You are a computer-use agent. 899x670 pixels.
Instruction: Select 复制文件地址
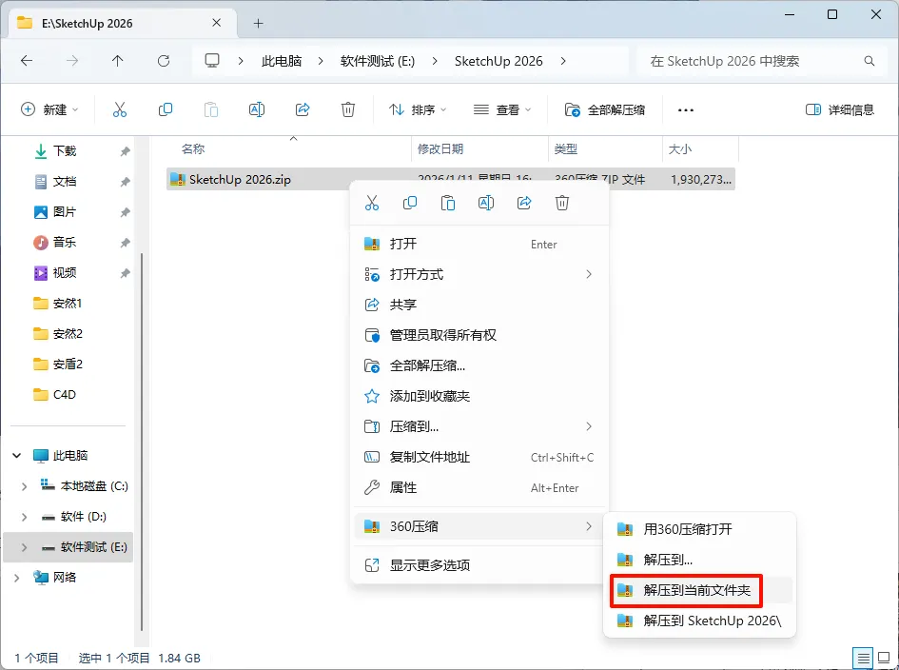coord(479,457)
